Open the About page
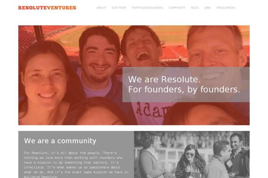This screenshot has height=178, width=268. (x=101, y=8)
